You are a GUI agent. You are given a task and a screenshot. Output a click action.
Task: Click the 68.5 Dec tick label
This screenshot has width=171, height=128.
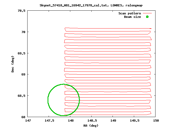click(21, 96)
